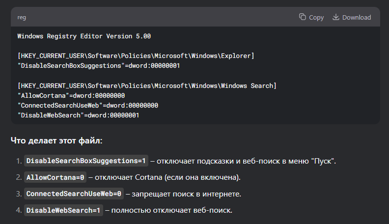Click the AllowCortana=0 inline code chip
The height and width of the screenshot is (224, 389).
click(56, 177)
